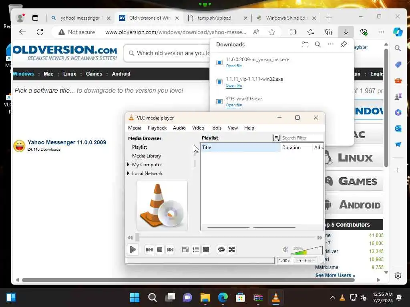Image resolution: width=410 pixels, height=307 pixels.
Task: Open the VLC View menu
Action: tap(233, 128)
